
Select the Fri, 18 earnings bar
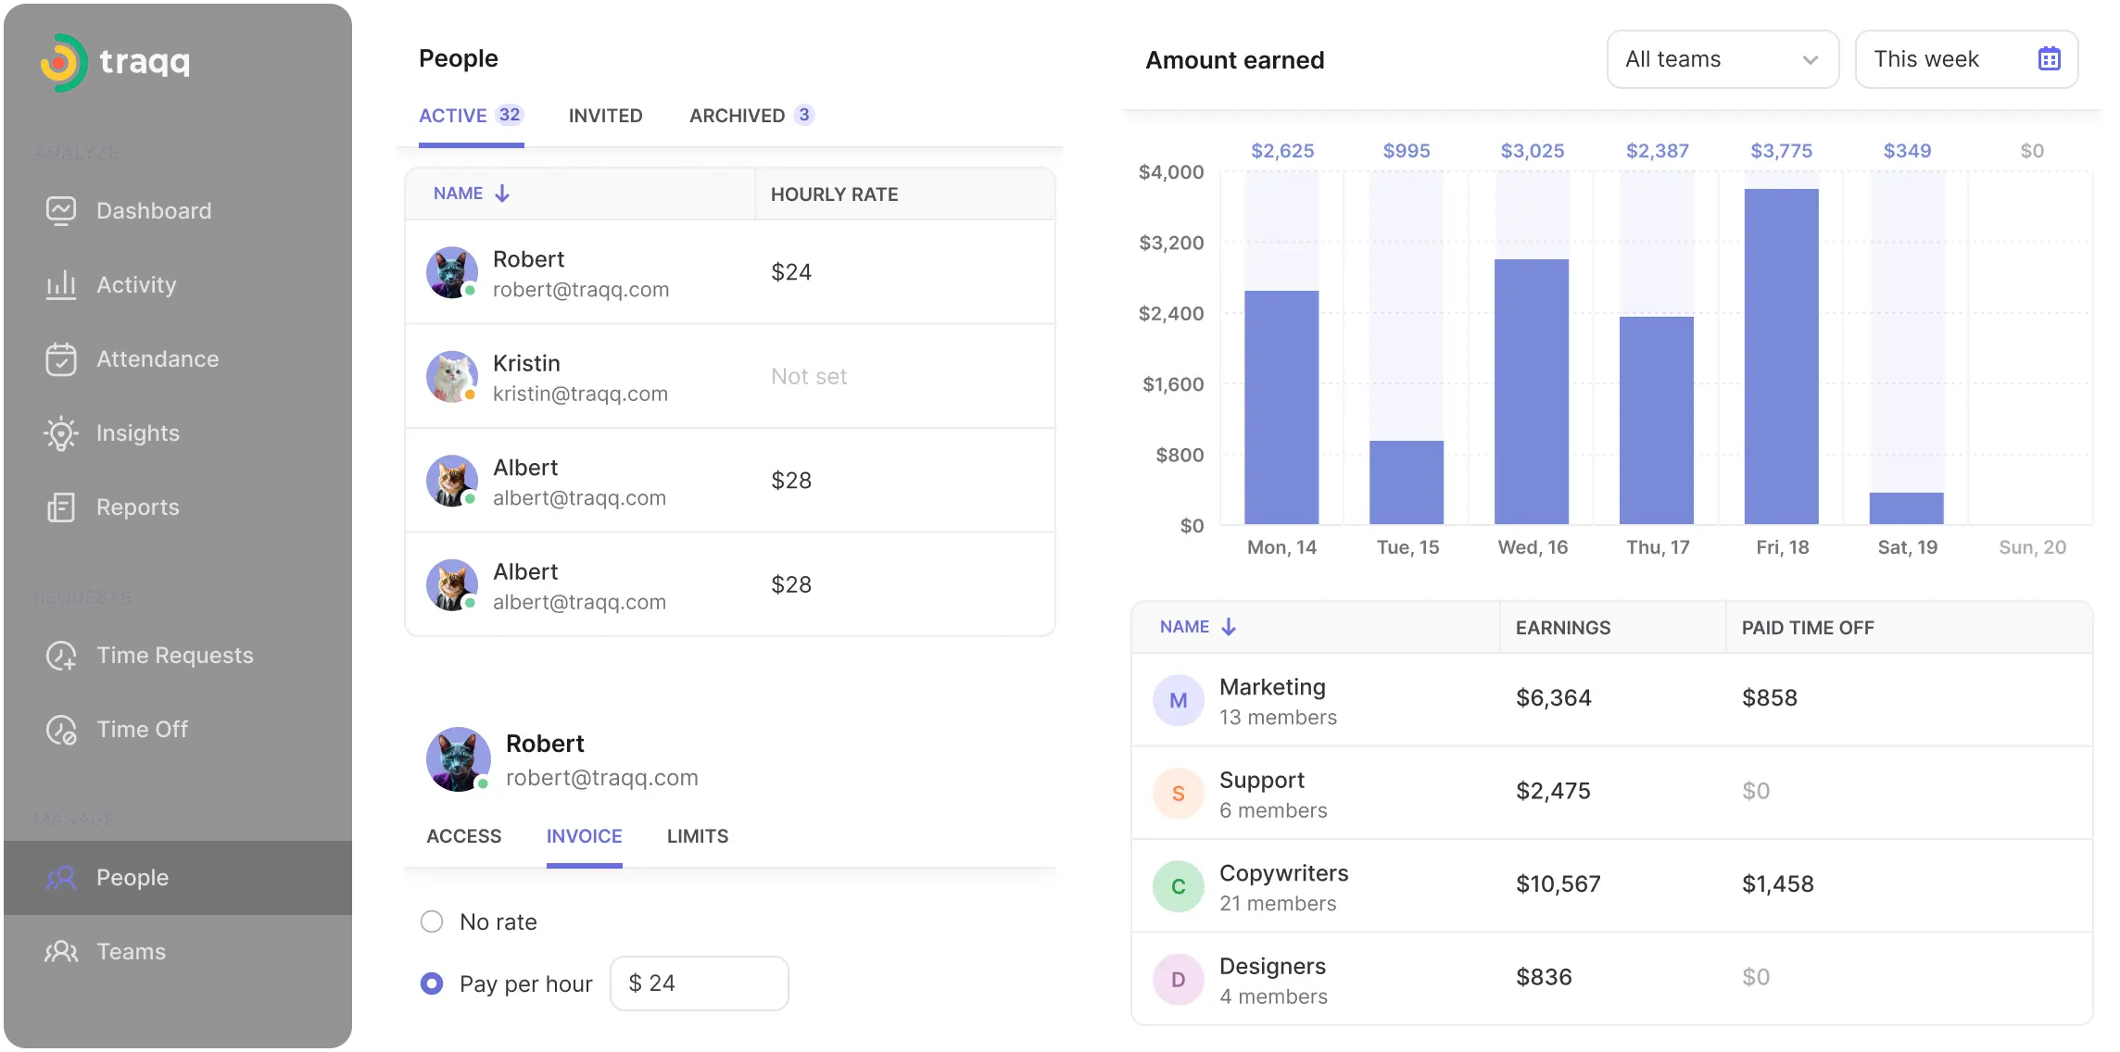[x=1781, y=352]
